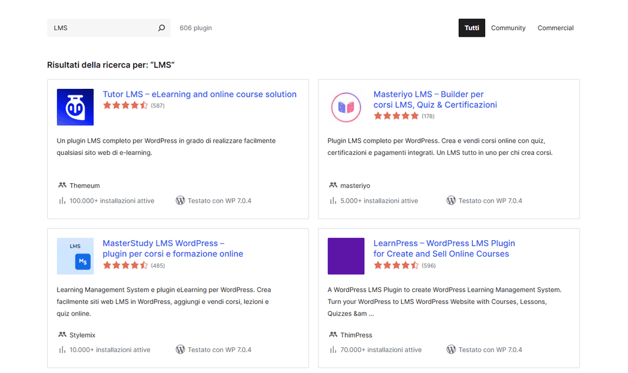Click the author icon beside Themeum
The height and width of the screenshot is (373, 628).
coord(62,185)
